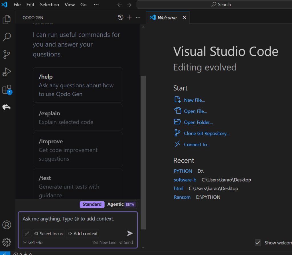
Task: Choose the /improve command card
Action: 78,150
